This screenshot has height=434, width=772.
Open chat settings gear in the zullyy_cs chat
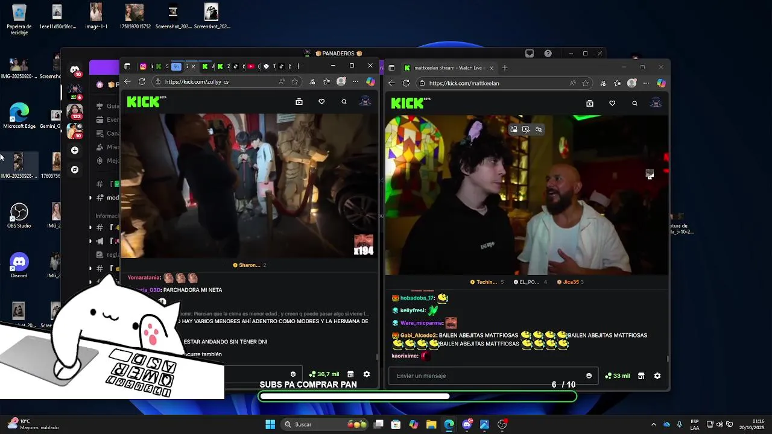(366, 374)
